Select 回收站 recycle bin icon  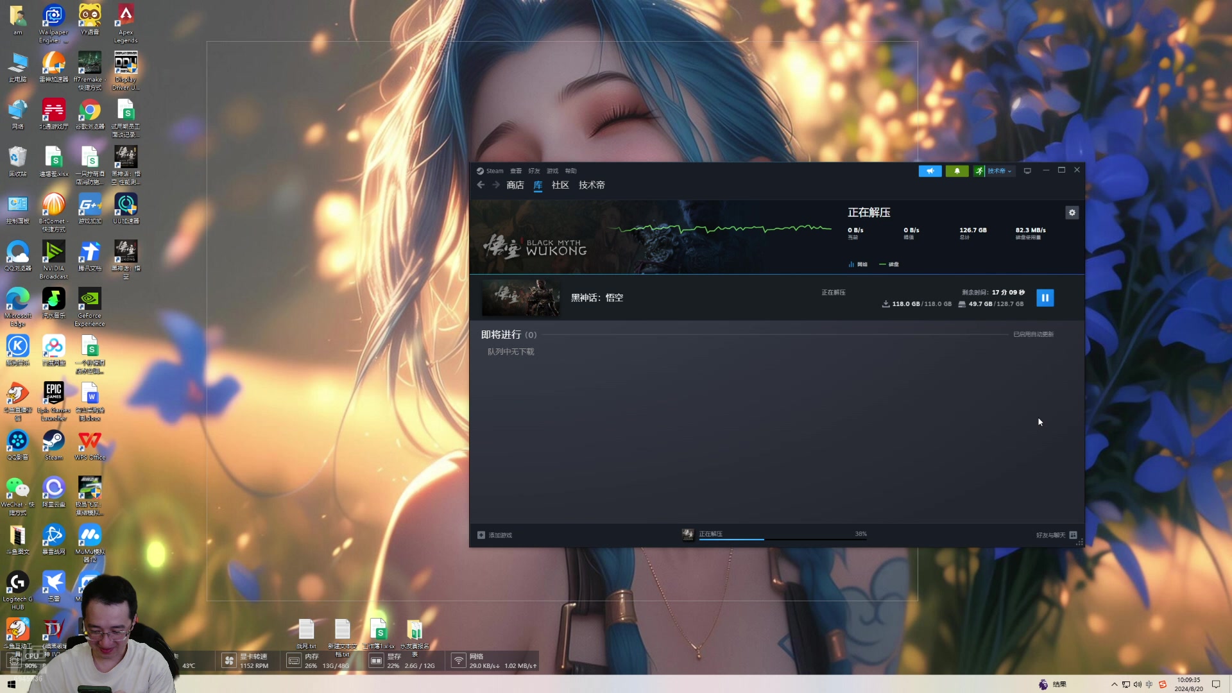18,162
